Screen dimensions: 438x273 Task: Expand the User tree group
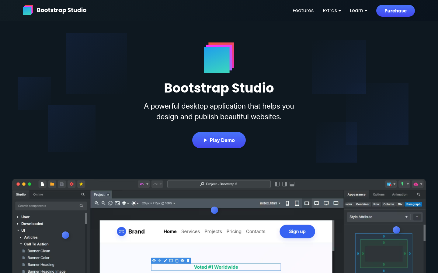18,217
